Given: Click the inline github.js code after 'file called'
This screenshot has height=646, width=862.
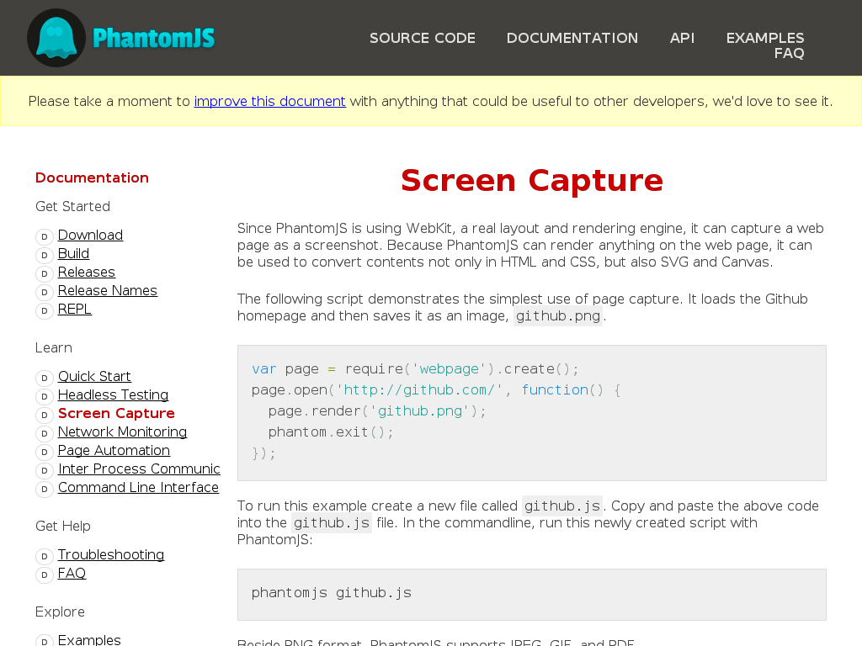Looking at the screenshot, I should (561, 506).
